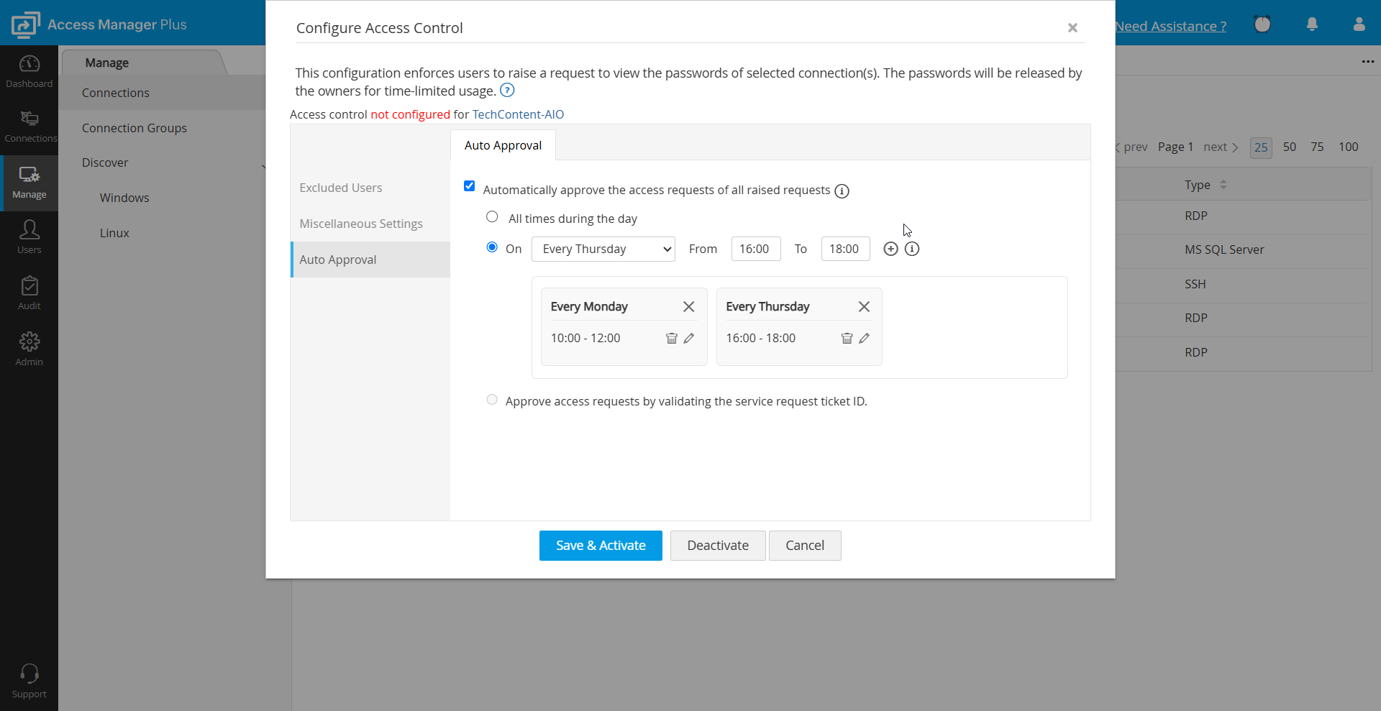Screen dimensions: 1381x711
Task: Open the Every Thursday day dropdown
Action: pos(603,249)
